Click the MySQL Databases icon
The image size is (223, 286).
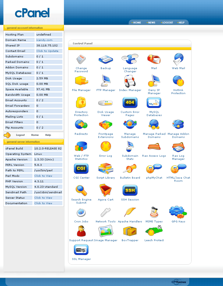[x=154, y=103]
